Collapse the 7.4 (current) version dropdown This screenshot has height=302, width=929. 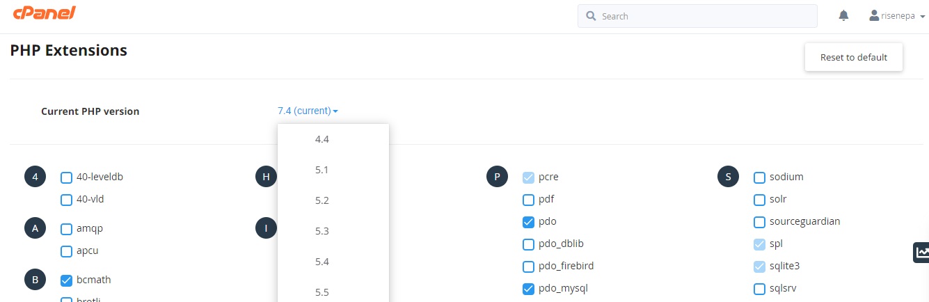308,111
